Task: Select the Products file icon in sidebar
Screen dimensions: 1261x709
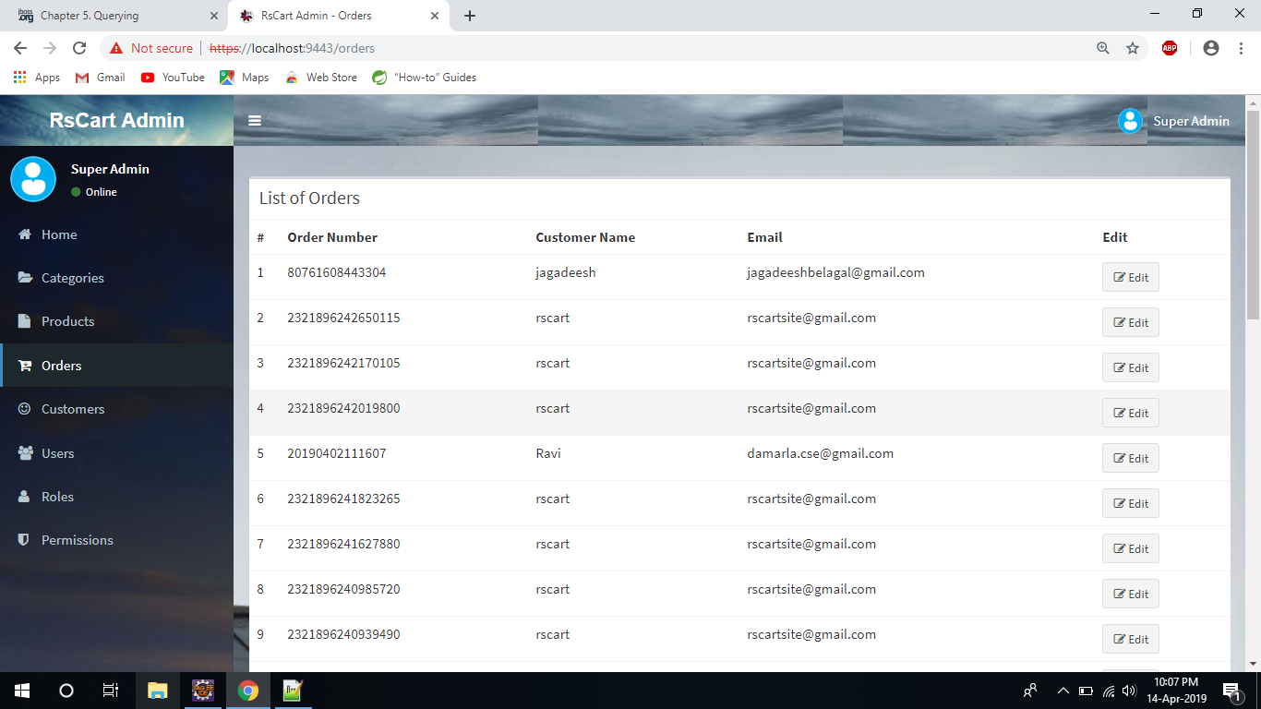Action: [x=25, y=321]
